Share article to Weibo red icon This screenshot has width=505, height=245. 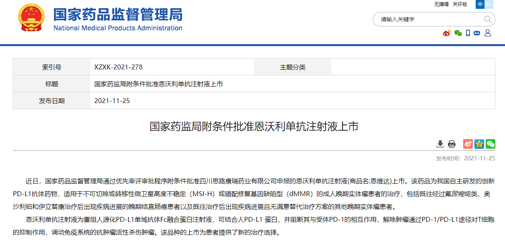click(x=468, y=144)
